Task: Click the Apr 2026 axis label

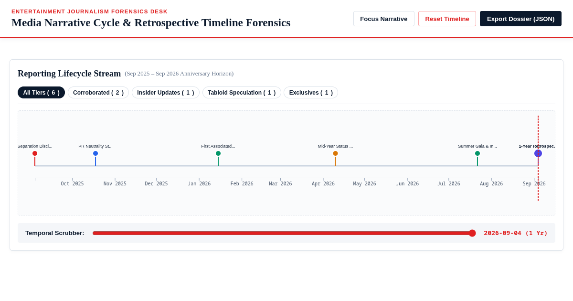Action: pyautogui.click(x=323, y=184)
